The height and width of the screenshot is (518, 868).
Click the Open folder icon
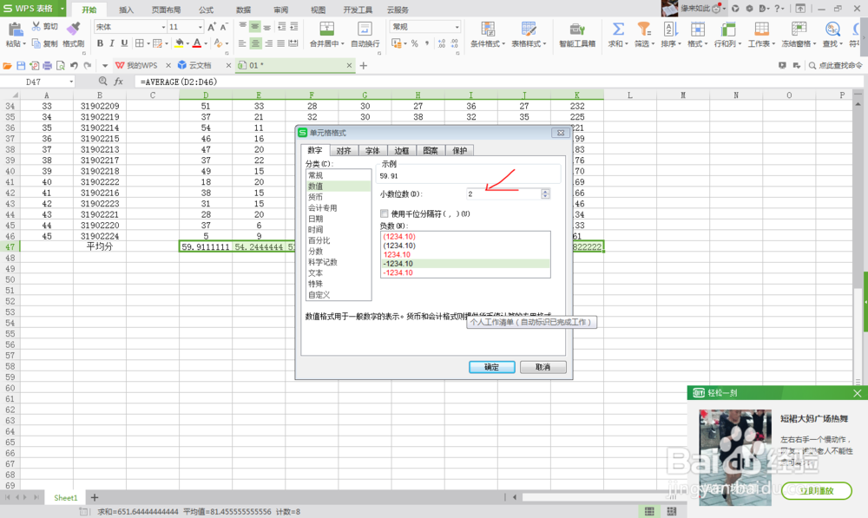point(7,65)
